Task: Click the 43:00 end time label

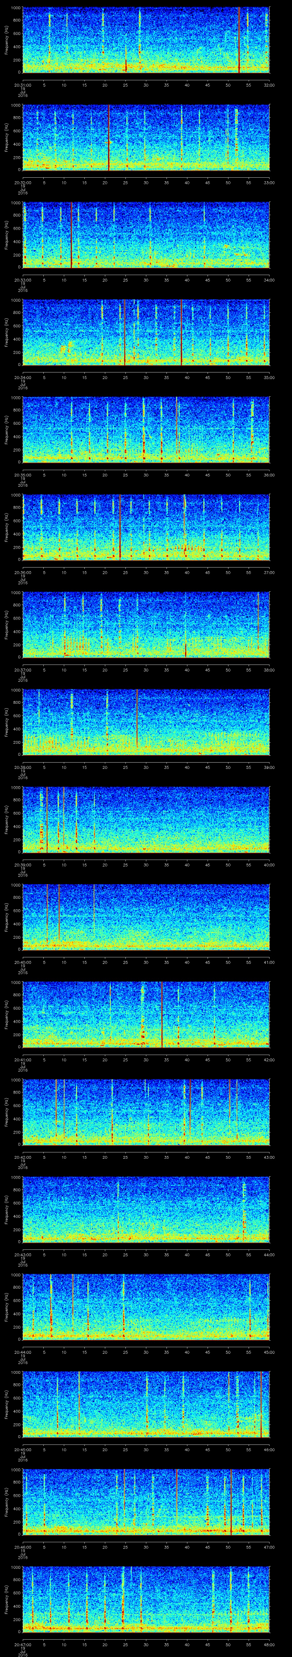Action: pyautogui.click(x=269, y=1157)
